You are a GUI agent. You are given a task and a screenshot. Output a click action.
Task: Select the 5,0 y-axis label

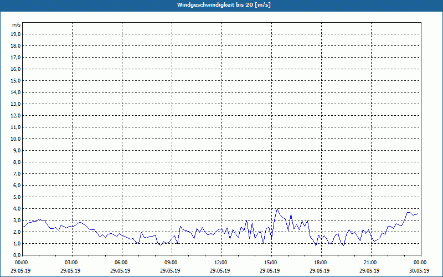pos(17,197)
